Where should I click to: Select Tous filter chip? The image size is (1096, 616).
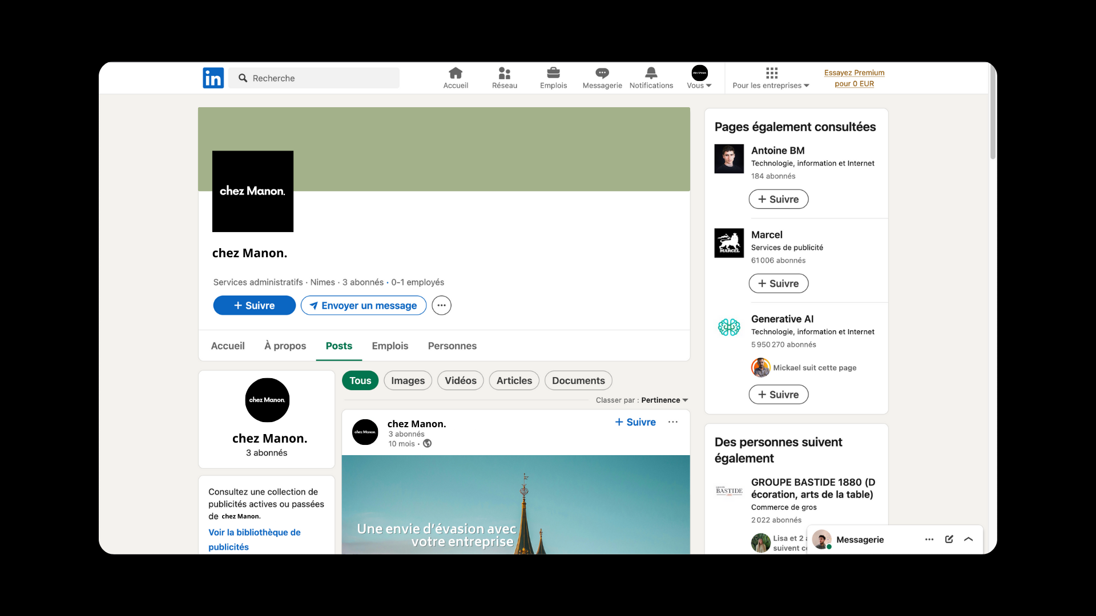pyautogui.click(x=360, y=380)
